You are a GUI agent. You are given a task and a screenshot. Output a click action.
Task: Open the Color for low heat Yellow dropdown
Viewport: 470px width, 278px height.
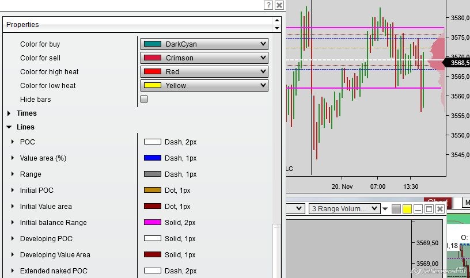coord(204,85)
